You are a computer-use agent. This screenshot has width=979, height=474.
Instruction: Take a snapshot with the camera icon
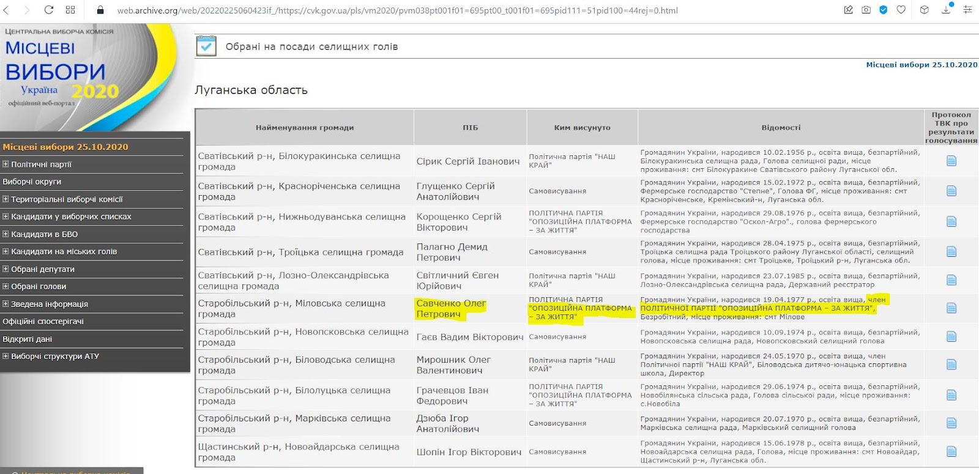pyautogui.click(x=866, y=10)
